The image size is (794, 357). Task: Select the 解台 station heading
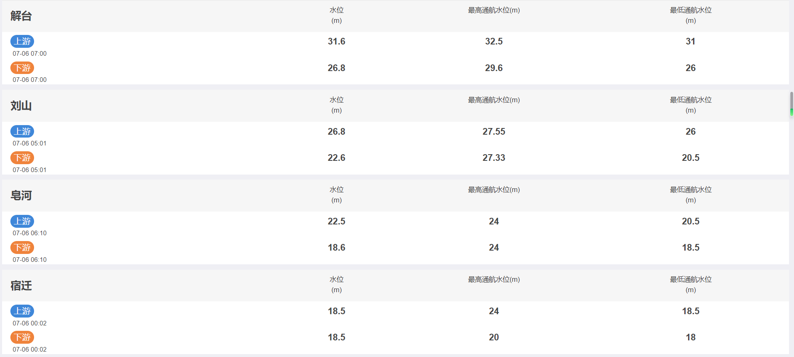pyautogui.click(x=21, y=16)
